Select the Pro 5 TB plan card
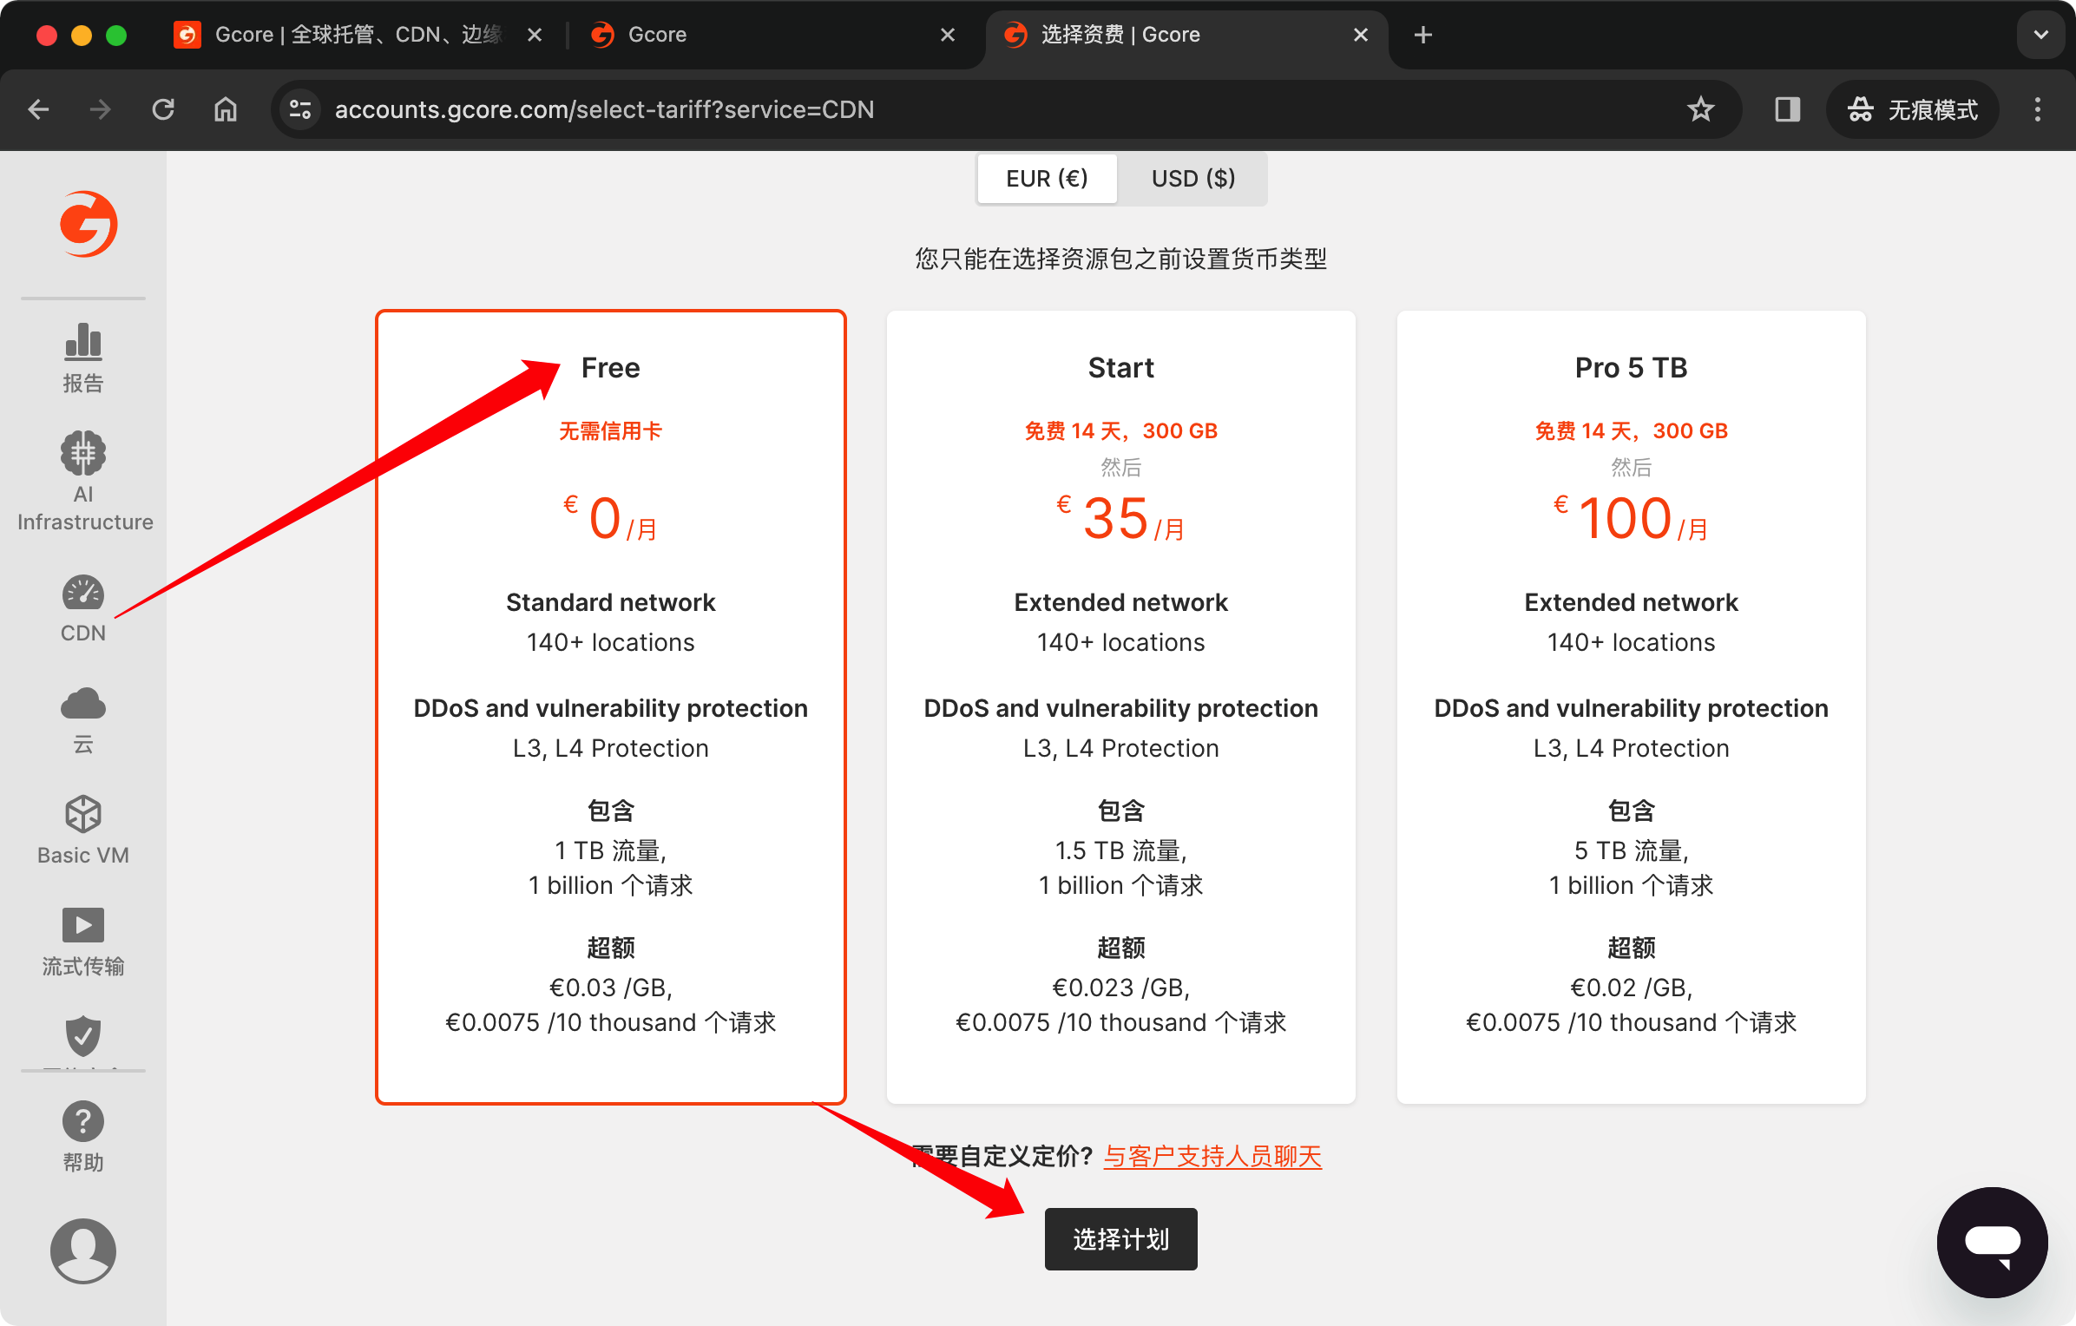 pos(1632,706)
